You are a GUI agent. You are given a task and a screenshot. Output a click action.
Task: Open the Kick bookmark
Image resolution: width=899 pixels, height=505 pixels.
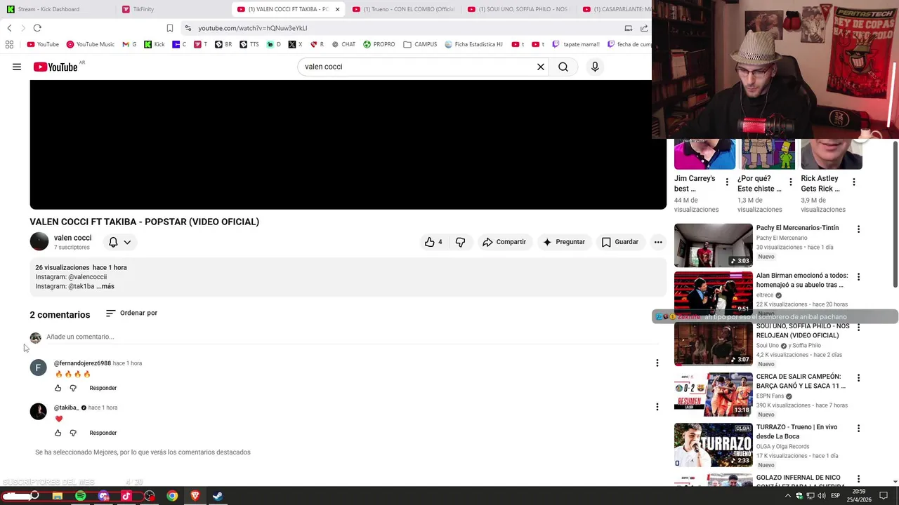(155, 44)
